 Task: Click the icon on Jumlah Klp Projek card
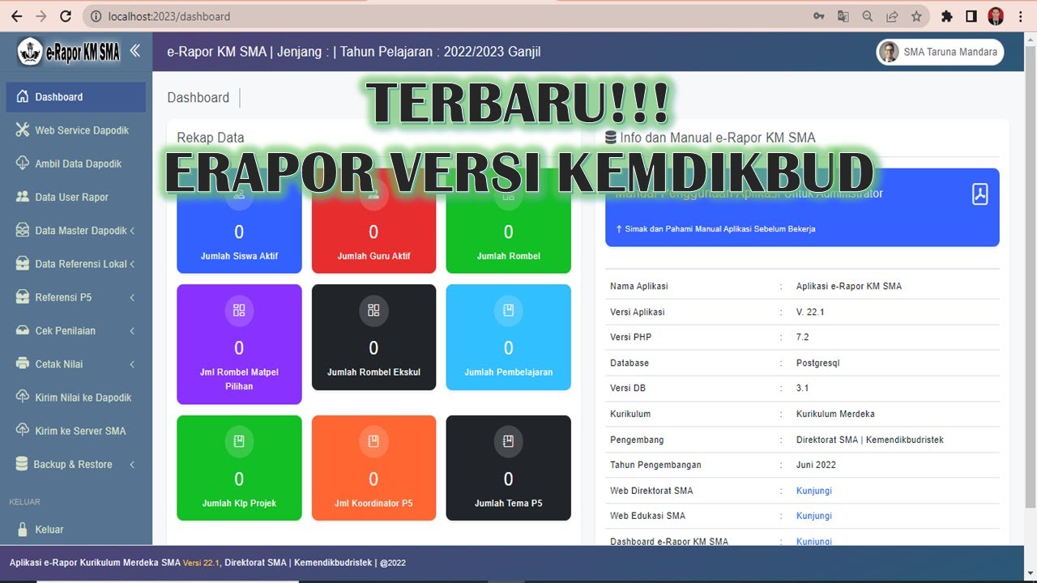point(239,441)
